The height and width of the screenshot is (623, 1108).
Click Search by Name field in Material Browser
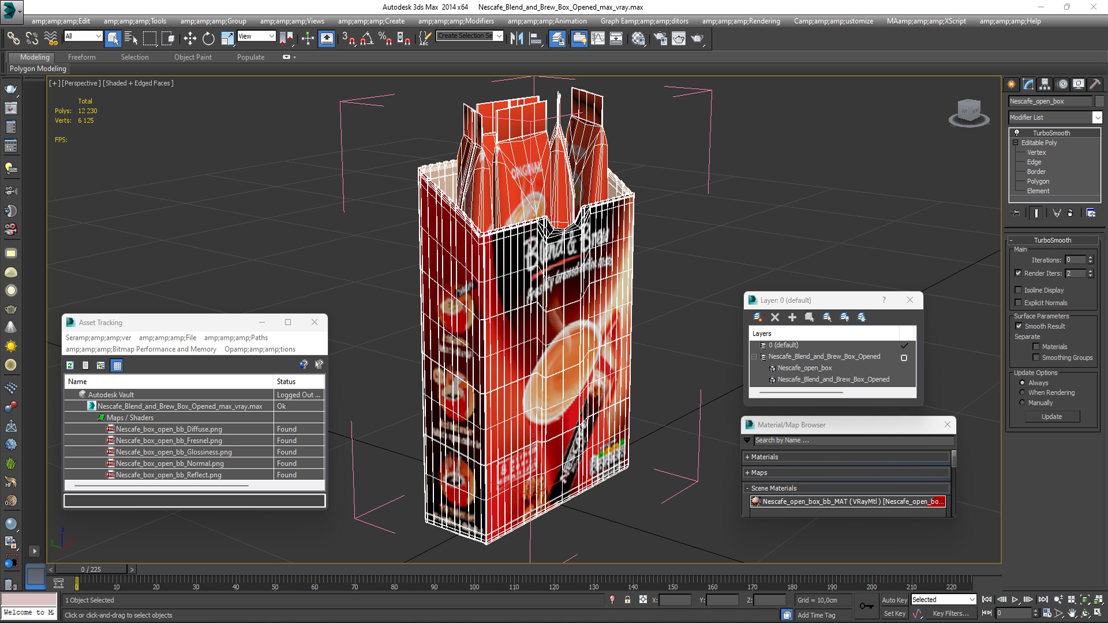(853, 440)
